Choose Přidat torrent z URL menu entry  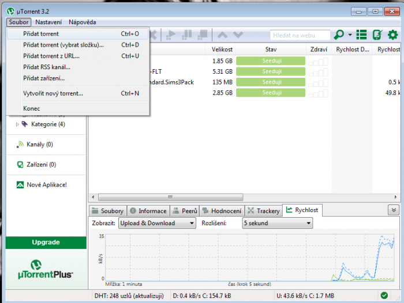coord(51,56)
